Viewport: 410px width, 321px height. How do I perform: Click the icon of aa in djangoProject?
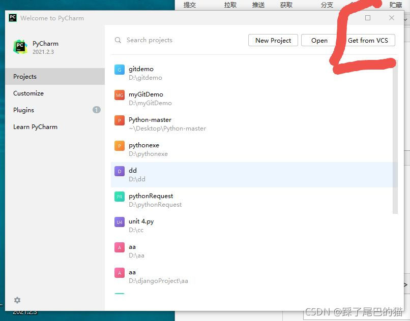120,273
